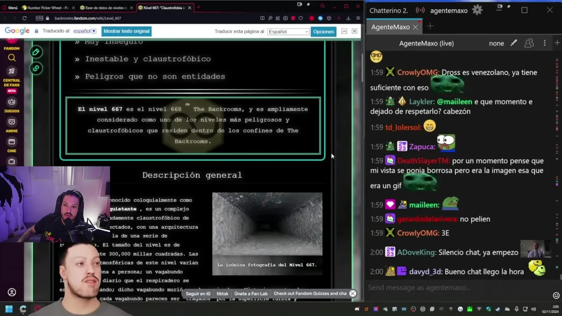562x316 pixels.
Task: Open emote picker smiley in Chatterino
Action: click(556, 295)
